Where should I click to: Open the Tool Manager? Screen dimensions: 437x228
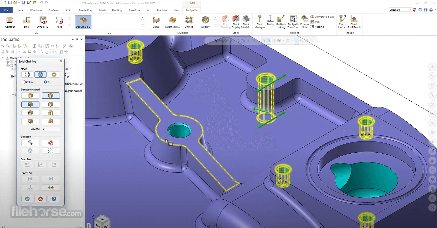tap(260, 22)
